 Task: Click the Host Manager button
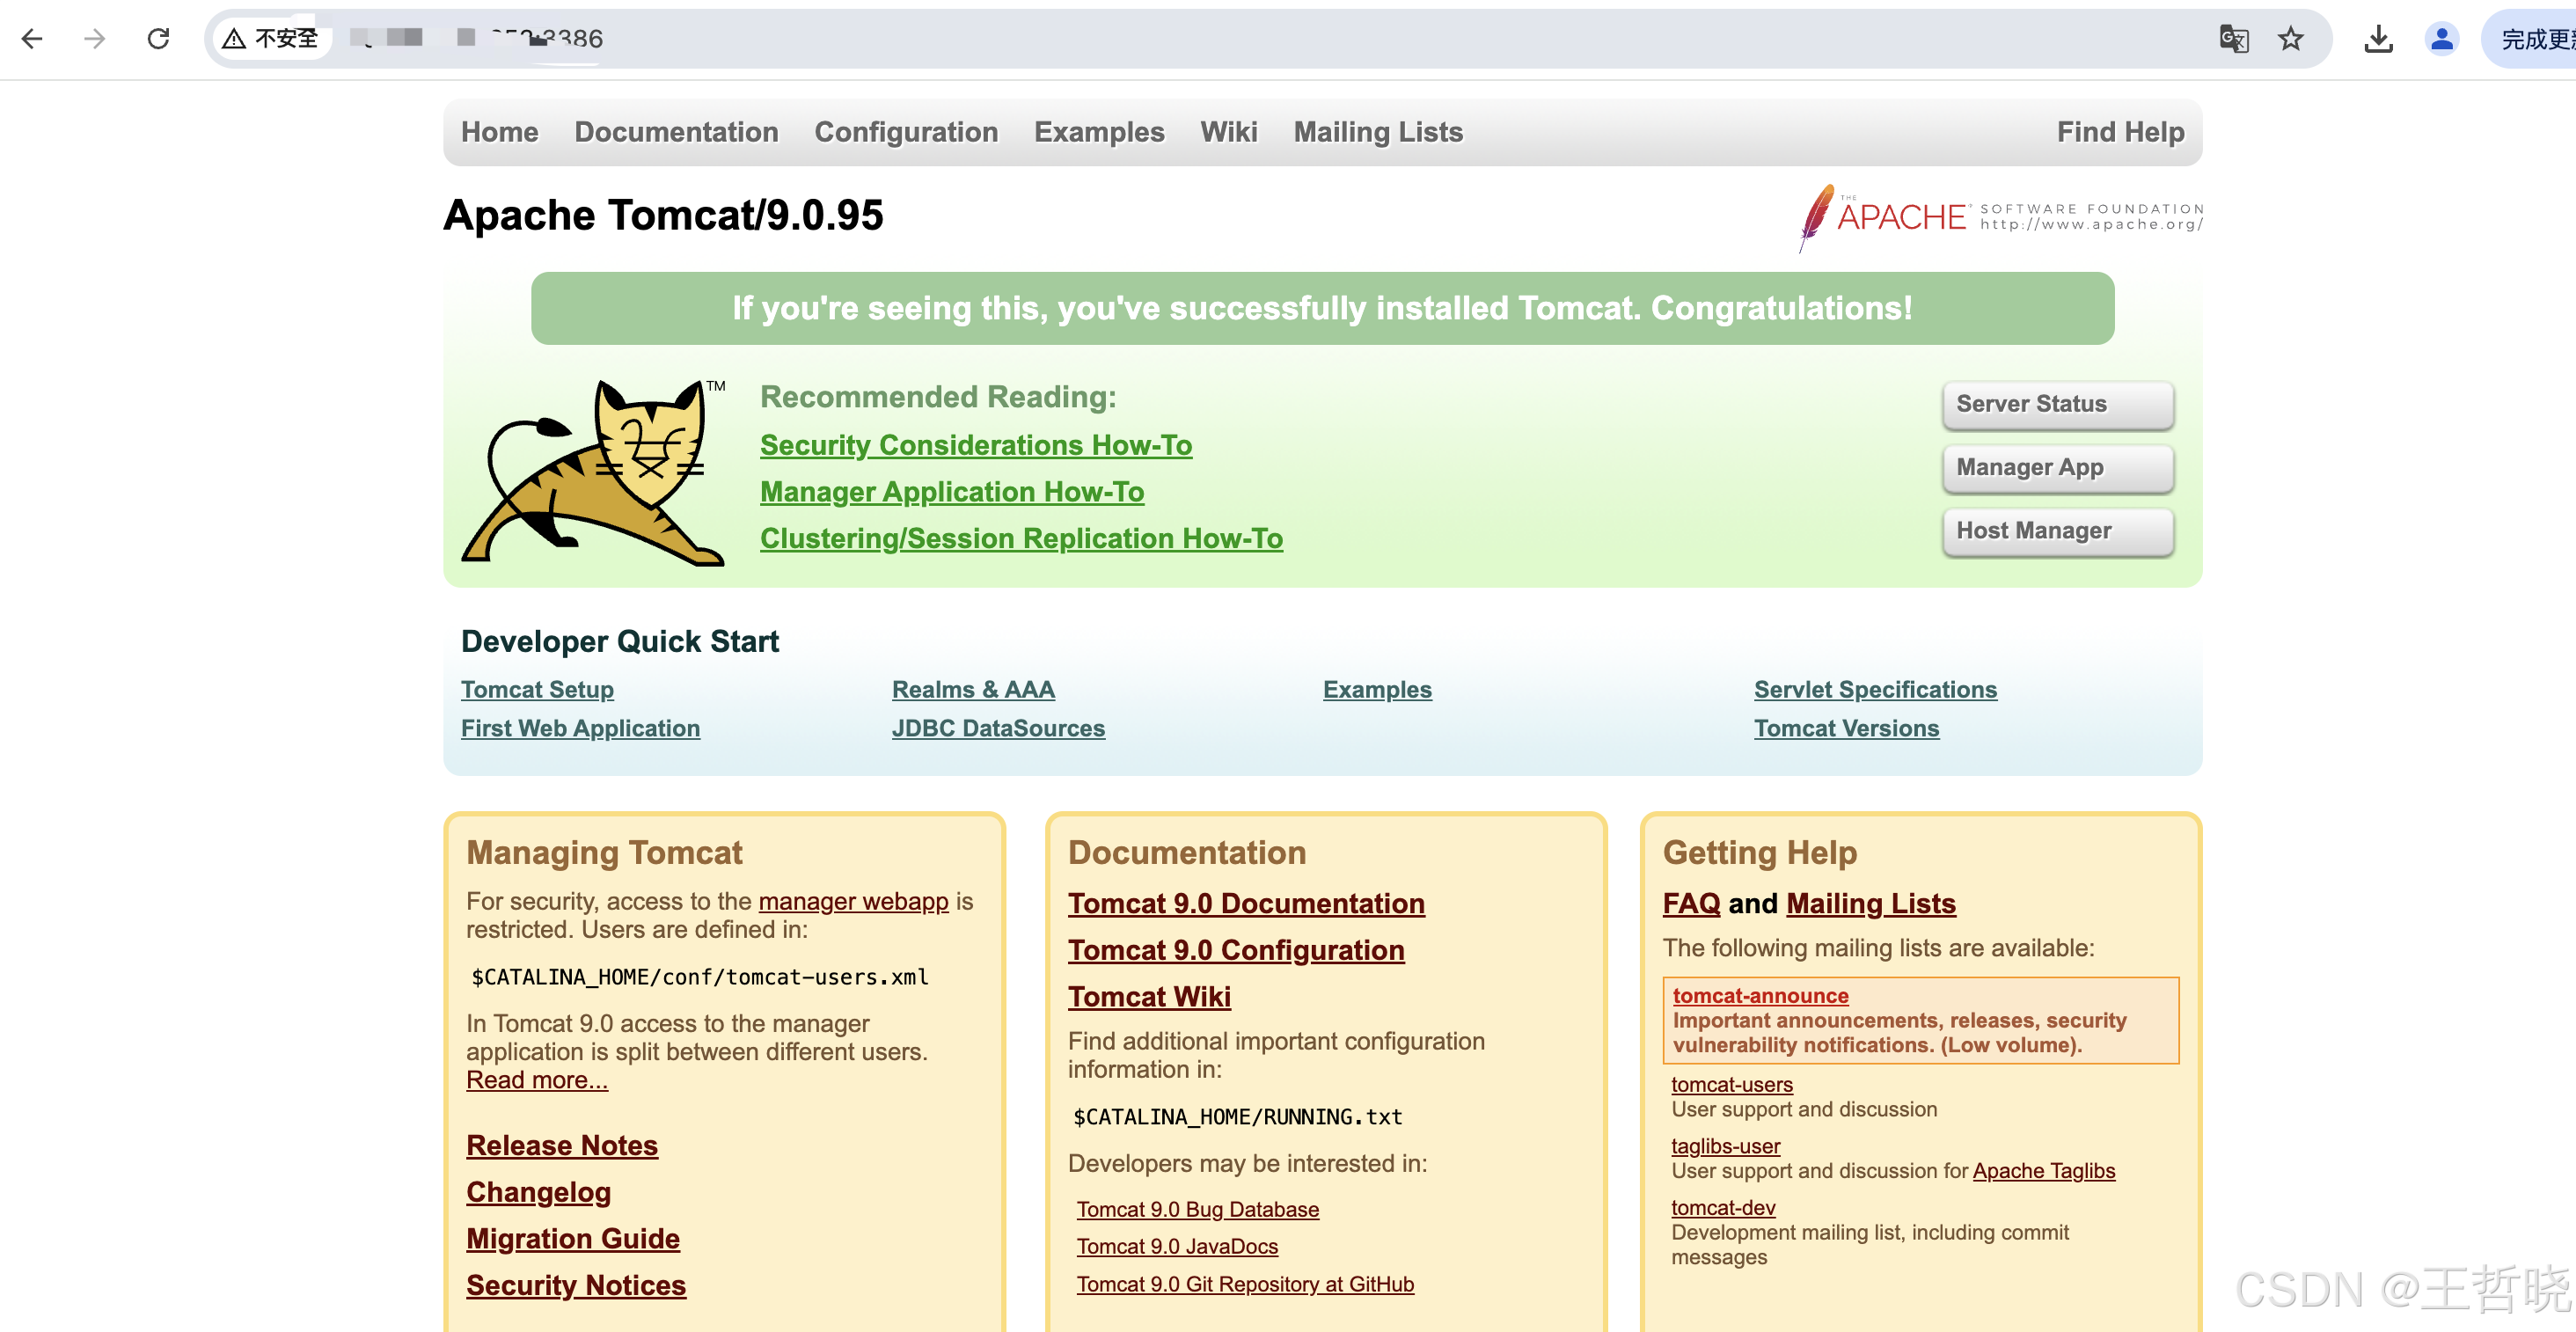tap(2057, 531)
